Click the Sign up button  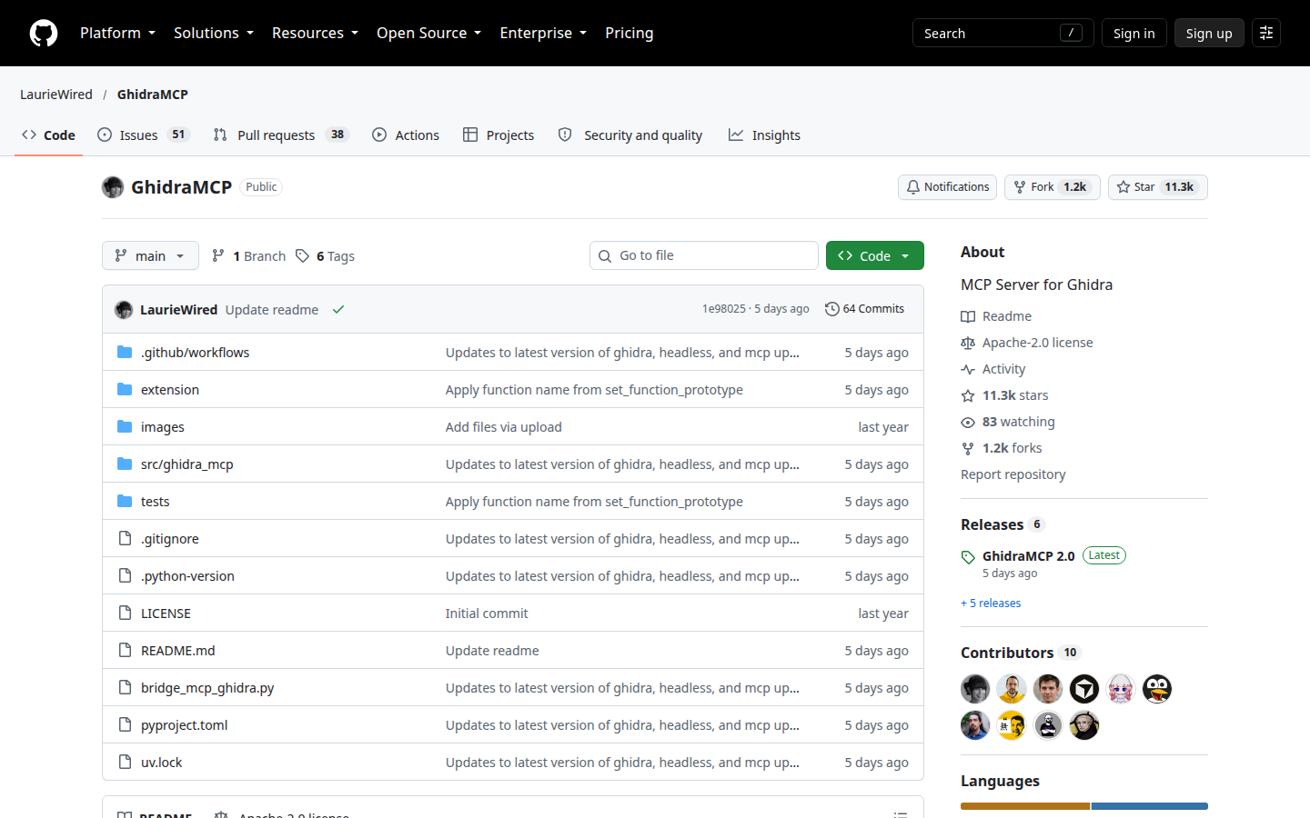click(x=1209, y=33)
